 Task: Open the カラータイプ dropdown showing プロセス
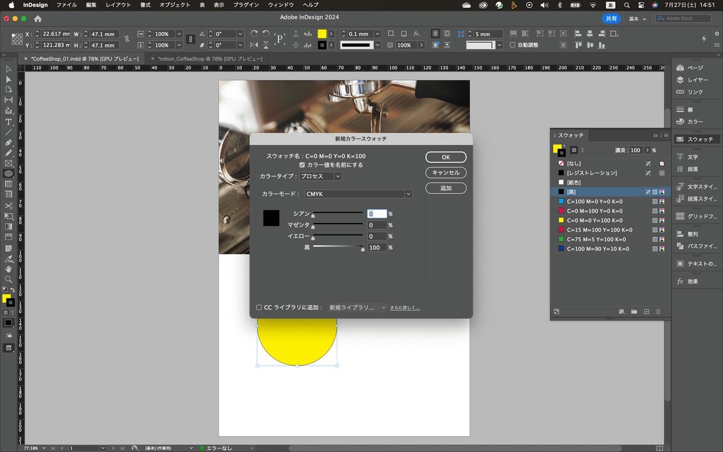point(321,176)
